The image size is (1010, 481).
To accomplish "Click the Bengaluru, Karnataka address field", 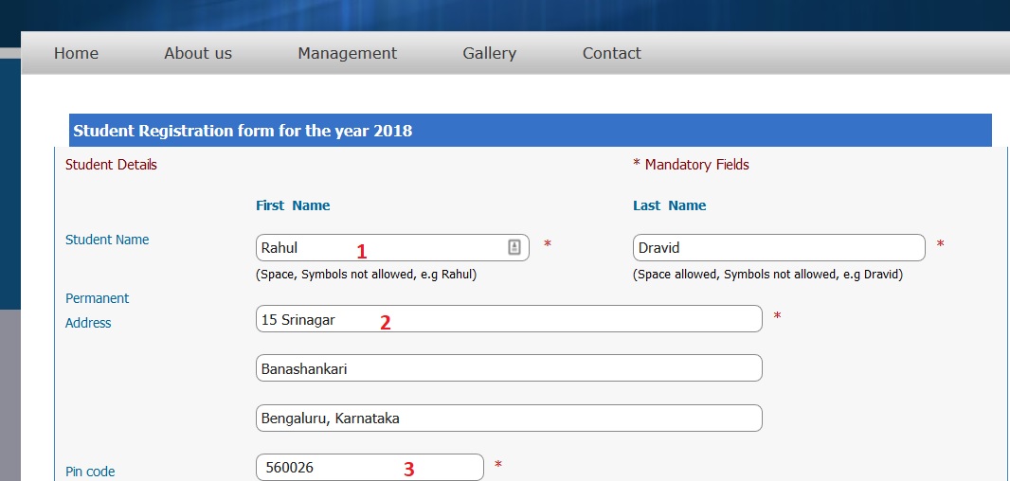I will click(x=508, y=419).
